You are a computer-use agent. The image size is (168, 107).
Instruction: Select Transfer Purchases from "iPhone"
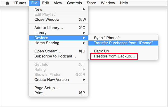[123, 43]
